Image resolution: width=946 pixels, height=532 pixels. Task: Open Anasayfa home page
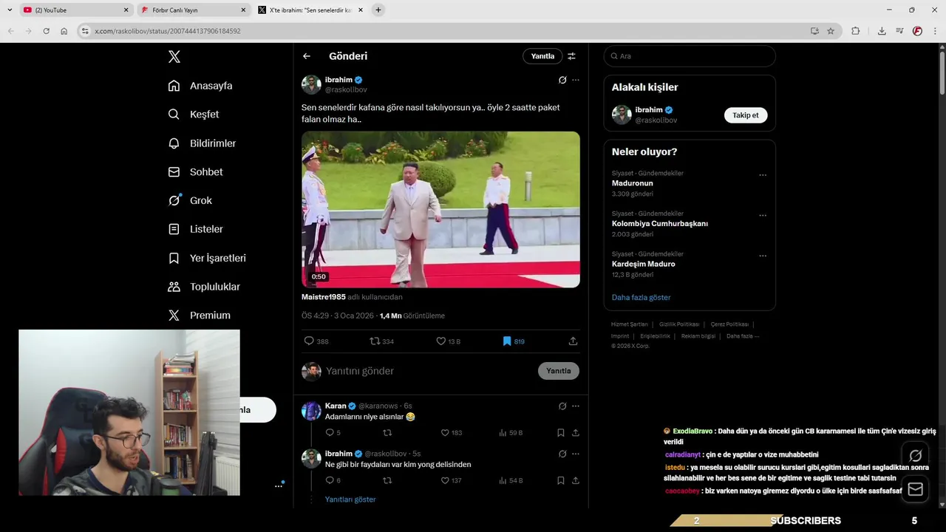200,86
